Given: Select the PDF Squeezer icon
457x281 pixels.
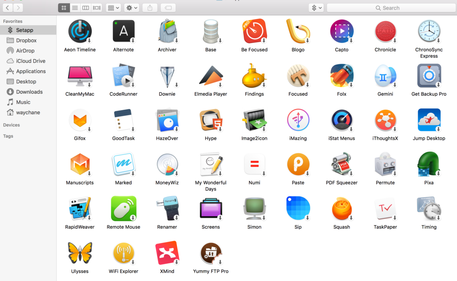Looking at the screenshot, I should click(x=341, y=164).
